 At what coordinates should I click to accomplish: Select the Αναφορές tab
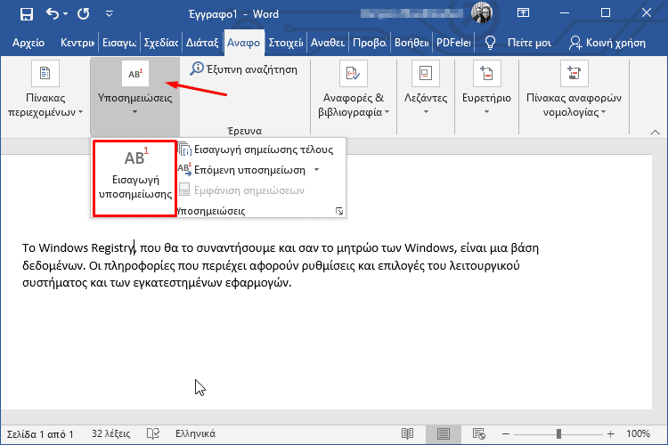click(244, 43)
